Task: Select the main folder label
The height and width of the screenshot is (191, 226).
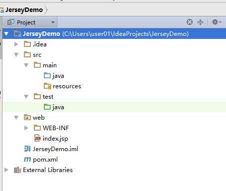Action: [50, 65]
